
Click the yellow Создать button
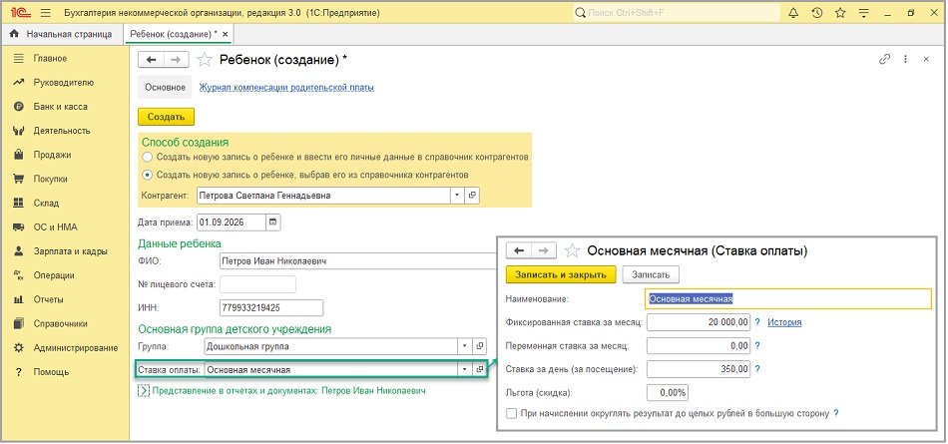coord(167,117)
